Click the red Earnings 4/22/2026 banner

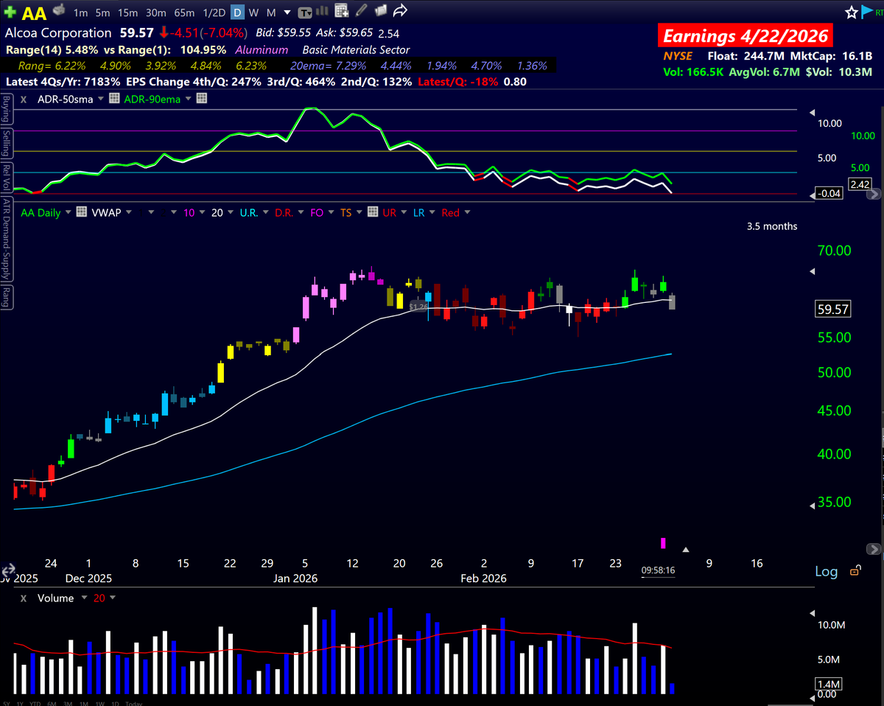[746, 35]
